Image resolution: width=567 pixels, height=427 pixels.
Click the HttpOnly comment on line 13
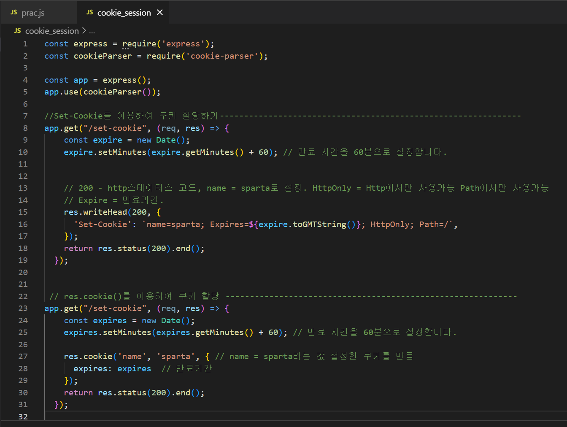[x=306, y=188]
